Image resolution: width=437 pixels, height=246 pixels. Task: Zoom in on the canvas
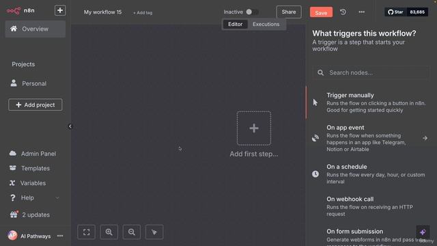(109, 232)
